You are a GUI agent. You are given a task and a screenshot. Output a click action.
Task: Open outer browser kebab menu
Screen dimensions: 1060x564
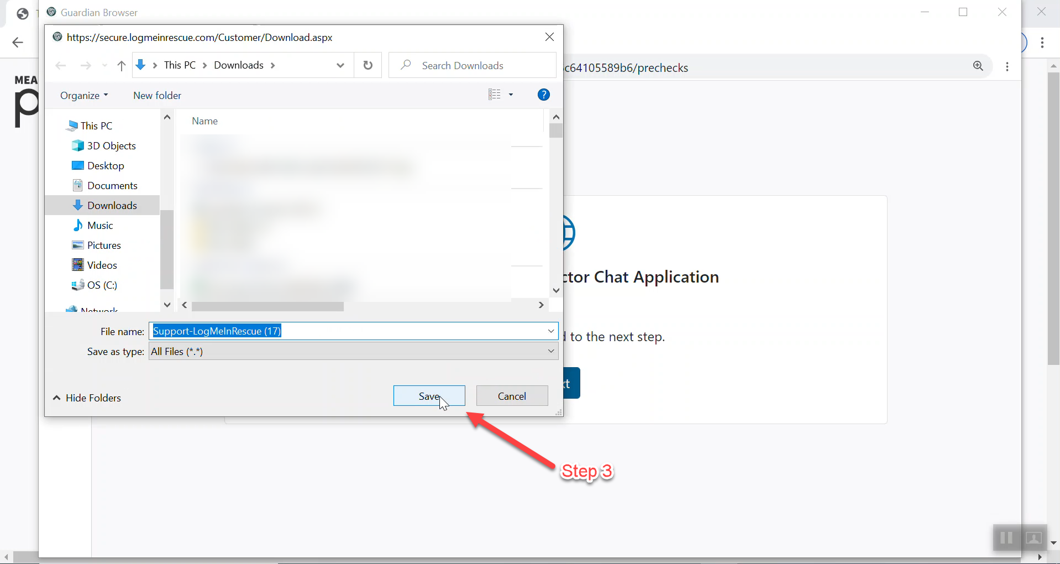(1042, 43)
